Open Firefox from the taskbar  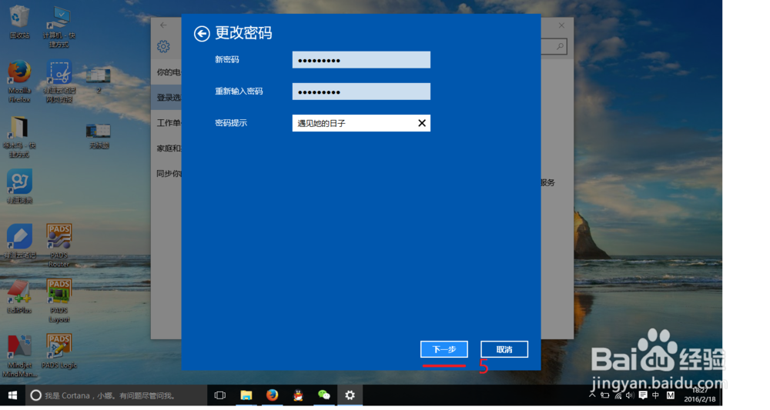click(x=272, y=395)
